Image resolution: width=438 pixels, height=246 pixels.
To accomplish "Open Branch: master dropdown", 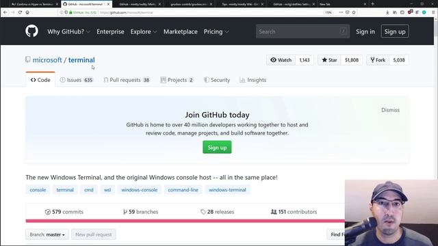I will coord(47,234).
